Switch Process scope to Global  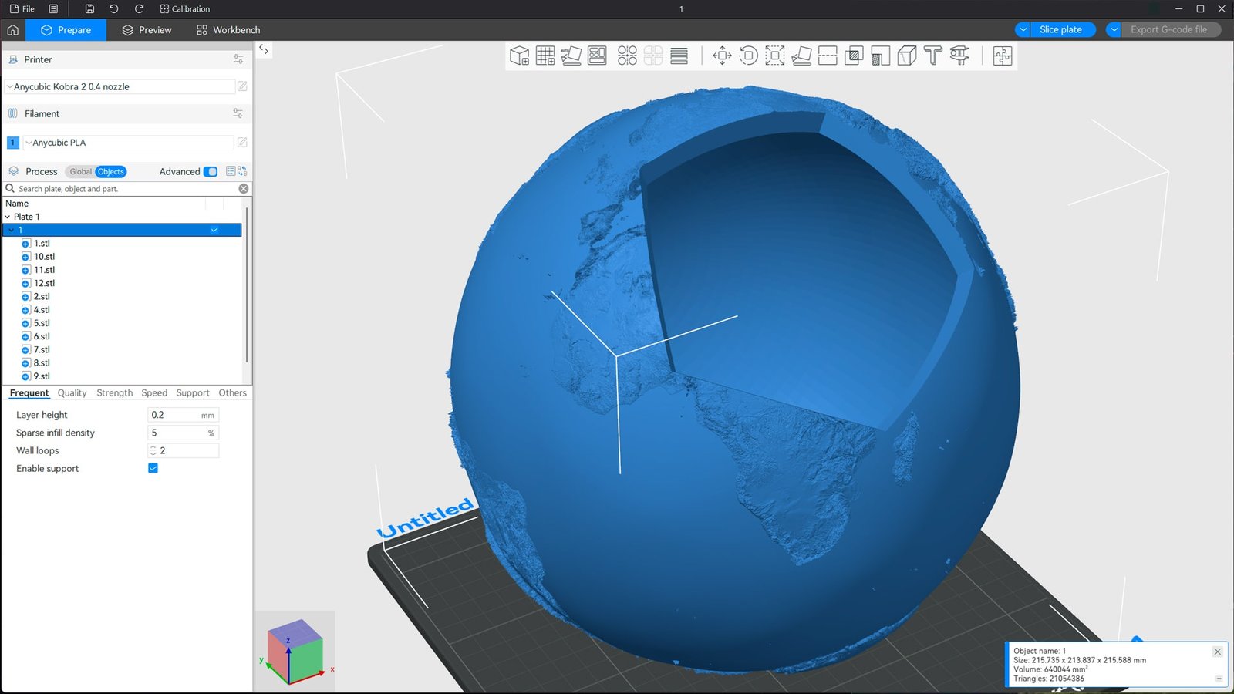point(80,172)
